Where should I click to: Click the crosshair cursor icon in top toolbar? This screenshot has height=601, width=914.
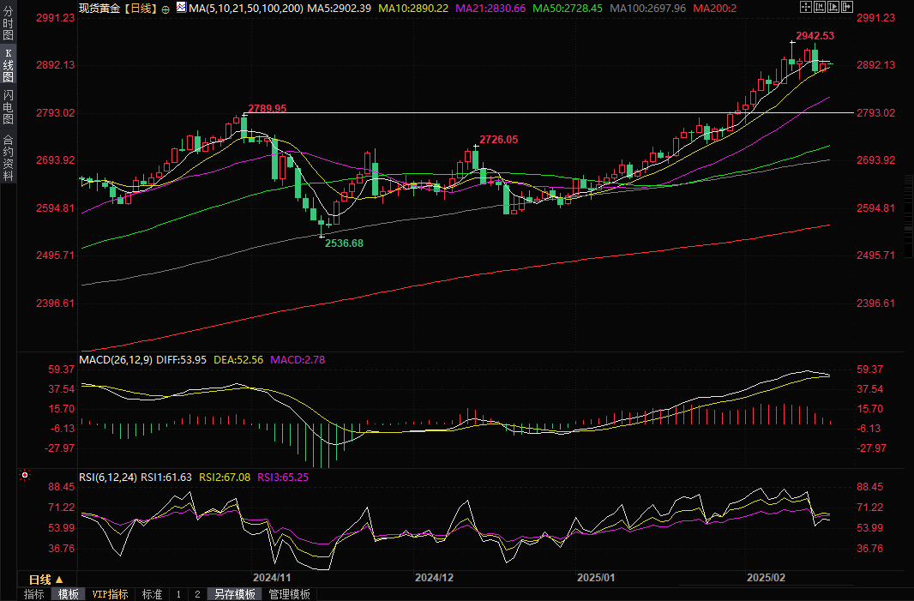[x=805, y=7]
